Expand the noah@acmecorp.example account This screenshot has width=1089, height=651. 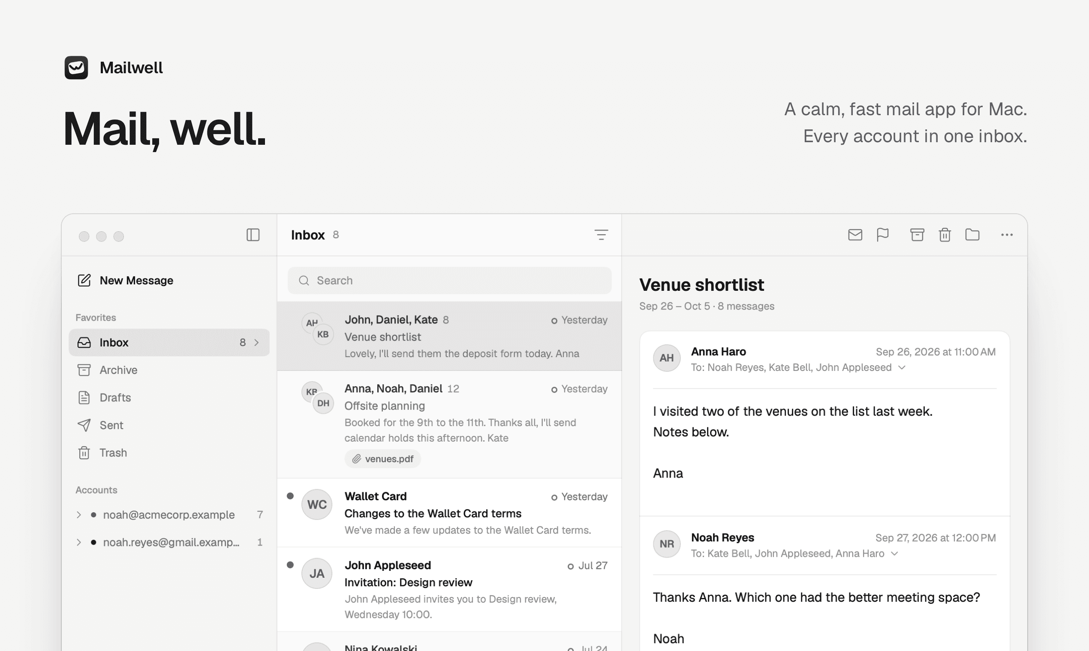click(79, 514)
